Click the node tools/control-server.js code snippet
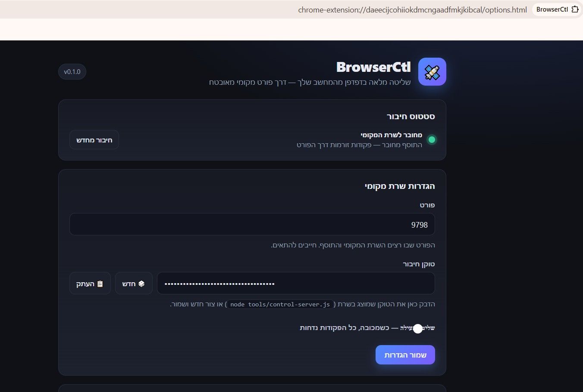This screenshot has height=392, width=583. point(280,304)
